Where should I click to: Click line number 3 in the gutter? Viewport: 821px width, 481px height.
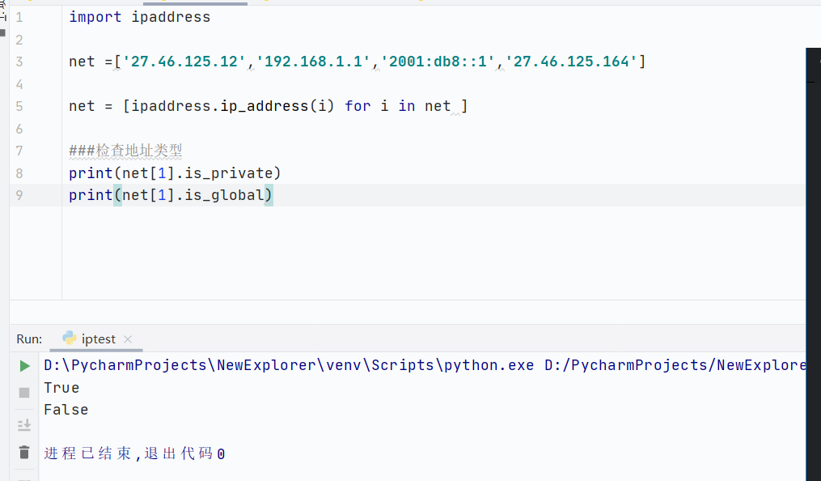[19, 62]
